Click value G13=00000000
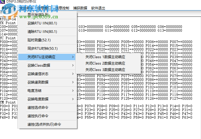The image size is (201, 139). [170, 31]
